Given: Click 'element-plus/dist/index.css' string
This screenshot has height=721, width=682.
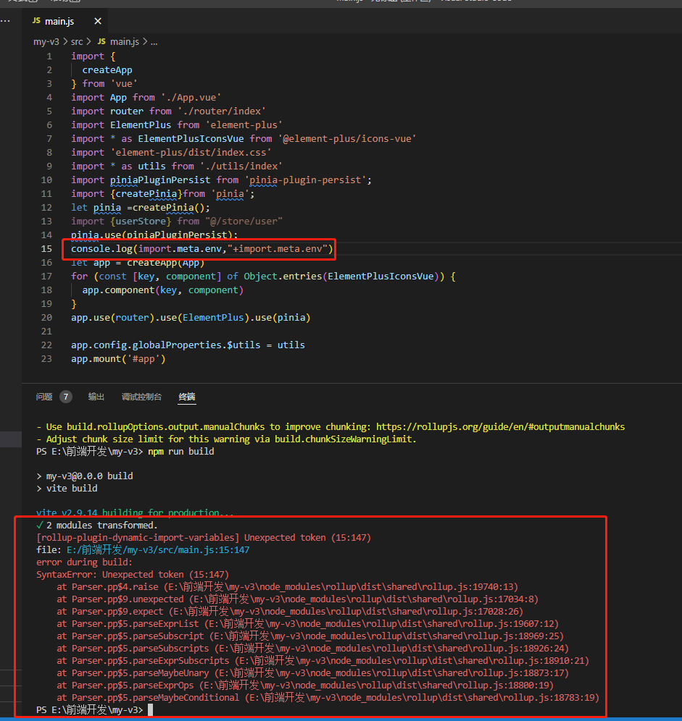Looking at the screenshot, I should pyautogui.click(x=191, y=153).
